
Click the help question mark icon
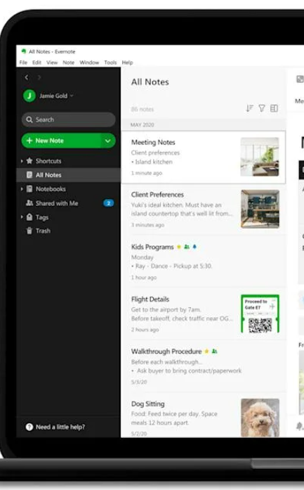[x=29, y=427]
